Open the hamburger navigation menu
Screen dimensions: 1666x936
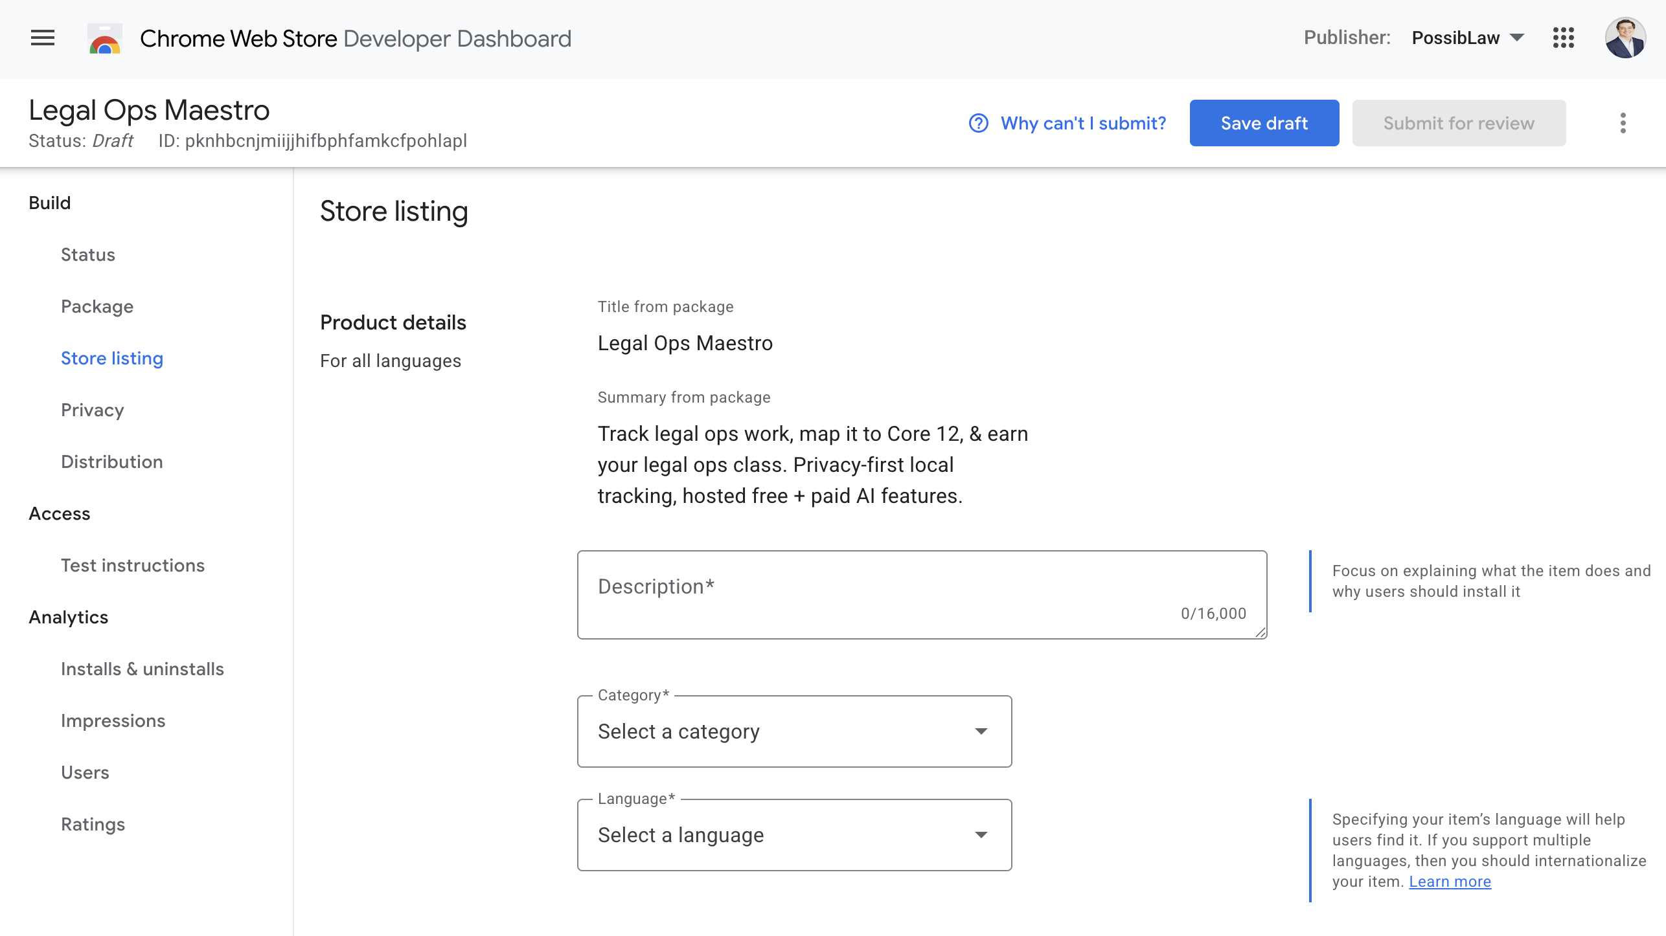pos(43,38)
